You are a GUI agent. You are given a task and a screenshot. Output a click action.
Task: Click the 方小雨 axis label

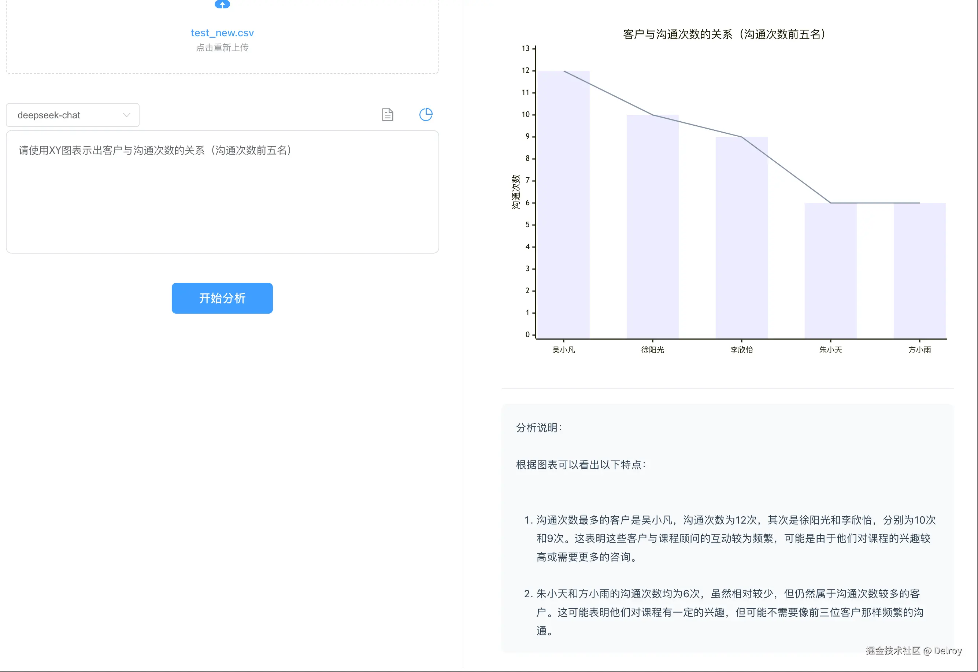click(919, 350)
